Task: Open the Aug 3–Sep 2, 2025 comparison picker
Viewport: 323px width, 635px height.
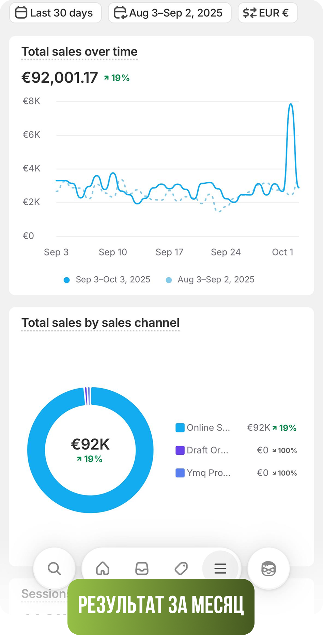Action: tap(170, 13)
